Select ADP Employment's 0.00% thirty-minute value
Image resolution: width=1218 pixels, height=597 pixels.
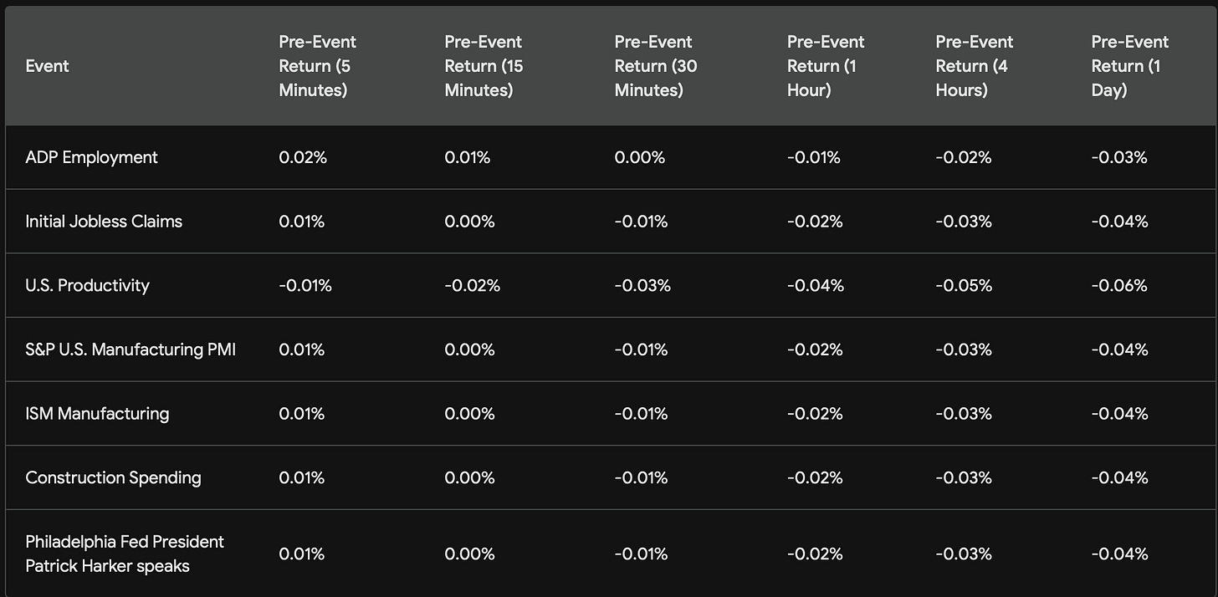[x=640, y=157]
